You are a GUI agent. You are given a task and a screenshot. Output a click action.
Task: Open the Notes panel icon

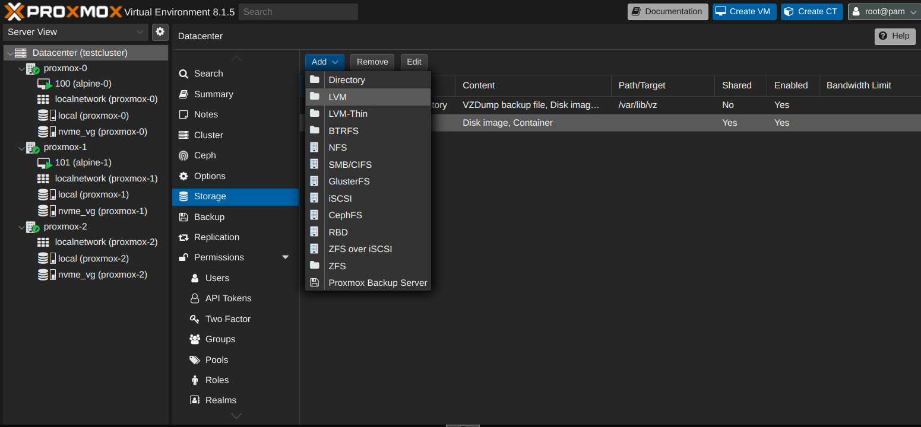point(195,114)
